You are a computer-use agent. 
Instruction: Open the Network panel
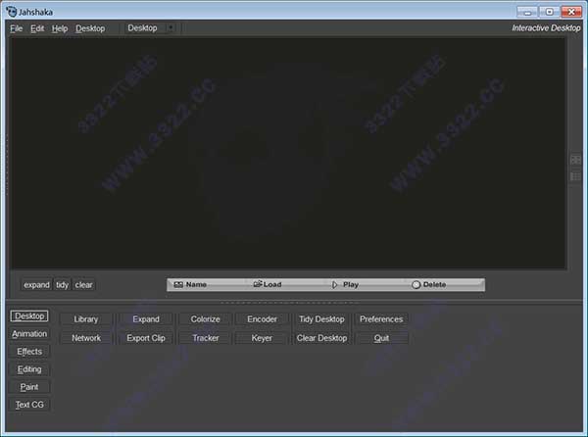tap(86, 338)
